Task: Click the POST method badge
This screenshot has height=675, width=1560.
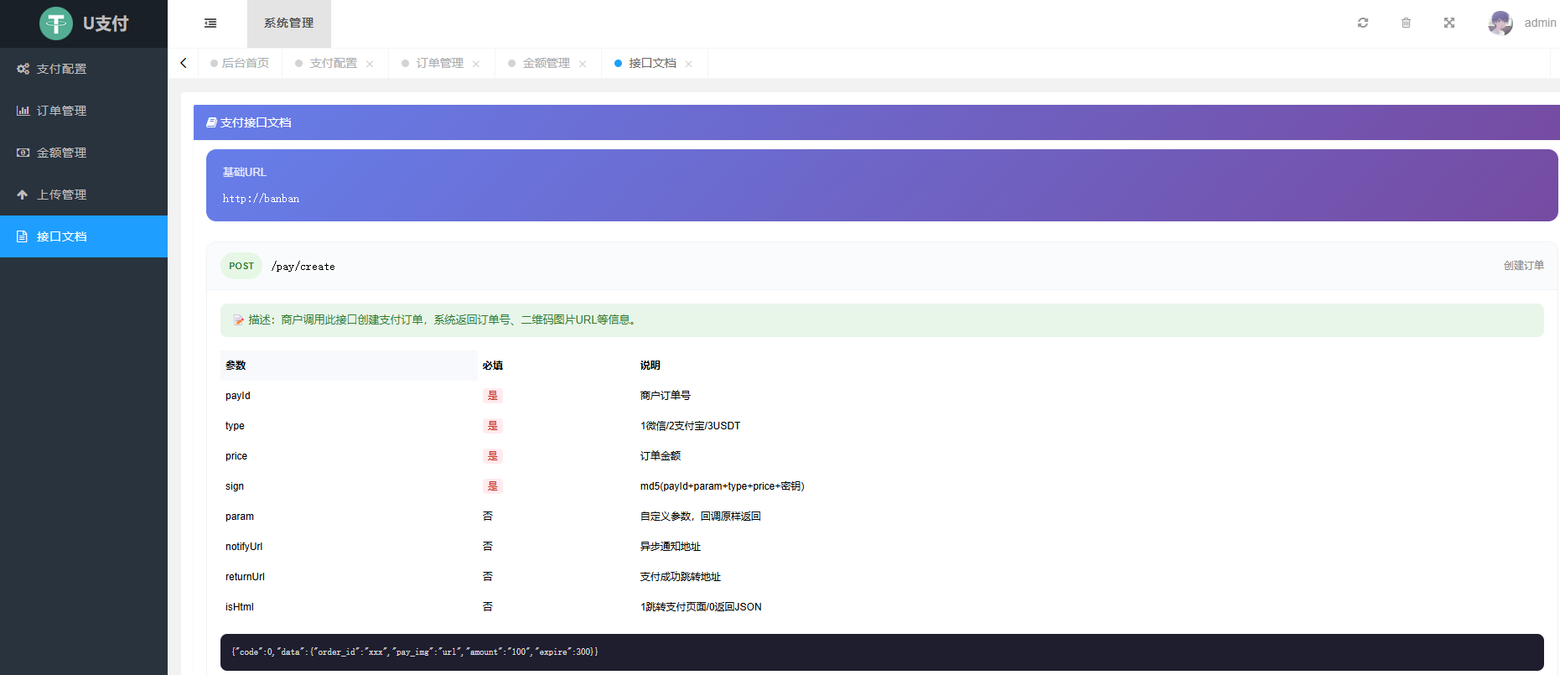Action: tap(241, 266)
